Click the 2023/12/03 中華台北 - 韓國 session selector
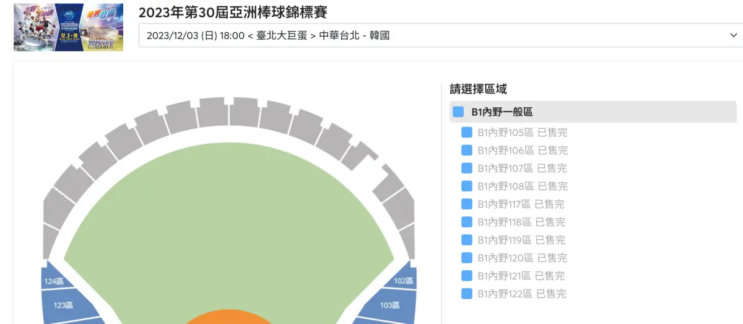Screen dimensions: 743x324 point(433,36)
